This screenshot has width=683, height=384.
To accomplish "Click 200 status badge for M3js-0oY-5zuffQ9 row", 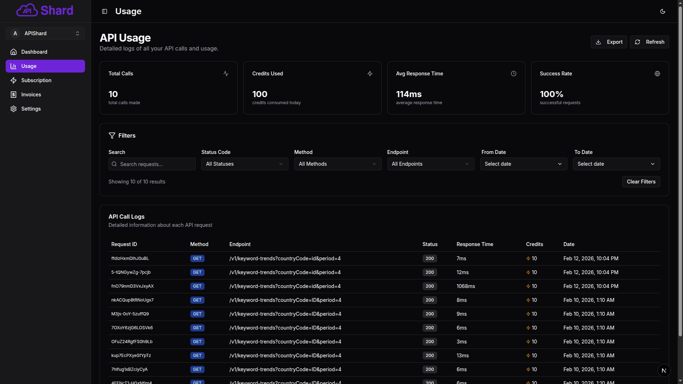I will point(430,314).
